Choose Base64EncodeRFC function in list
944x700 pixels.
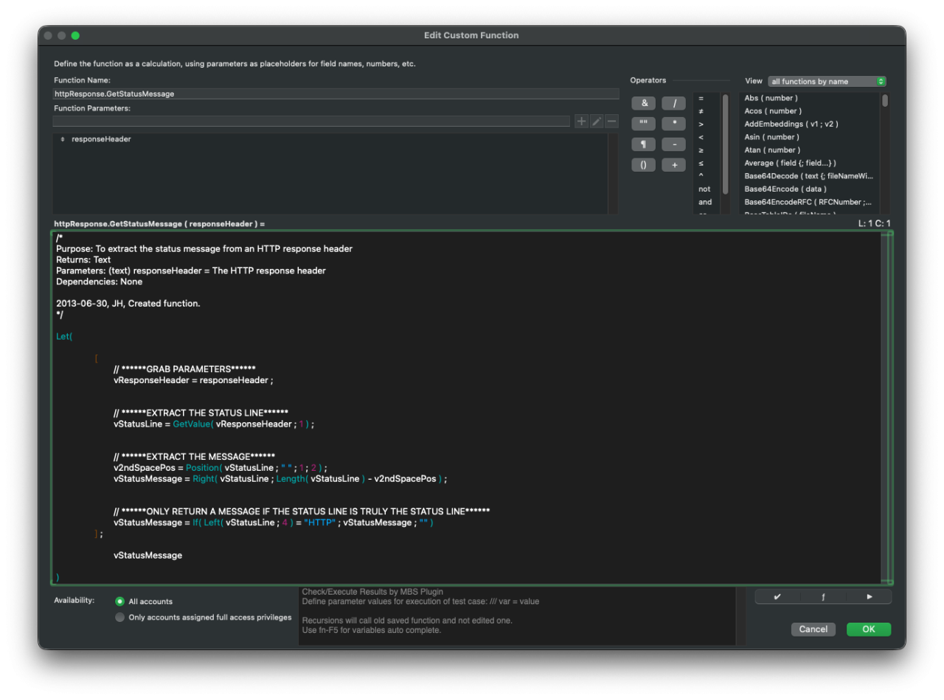point(810,202)
